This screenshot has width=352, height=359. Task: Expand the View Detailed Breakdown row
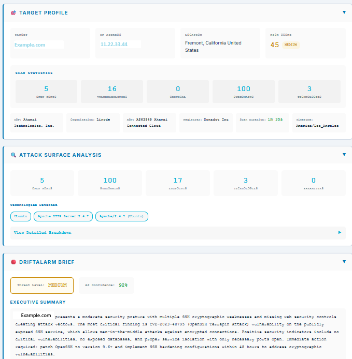point(178,233)
